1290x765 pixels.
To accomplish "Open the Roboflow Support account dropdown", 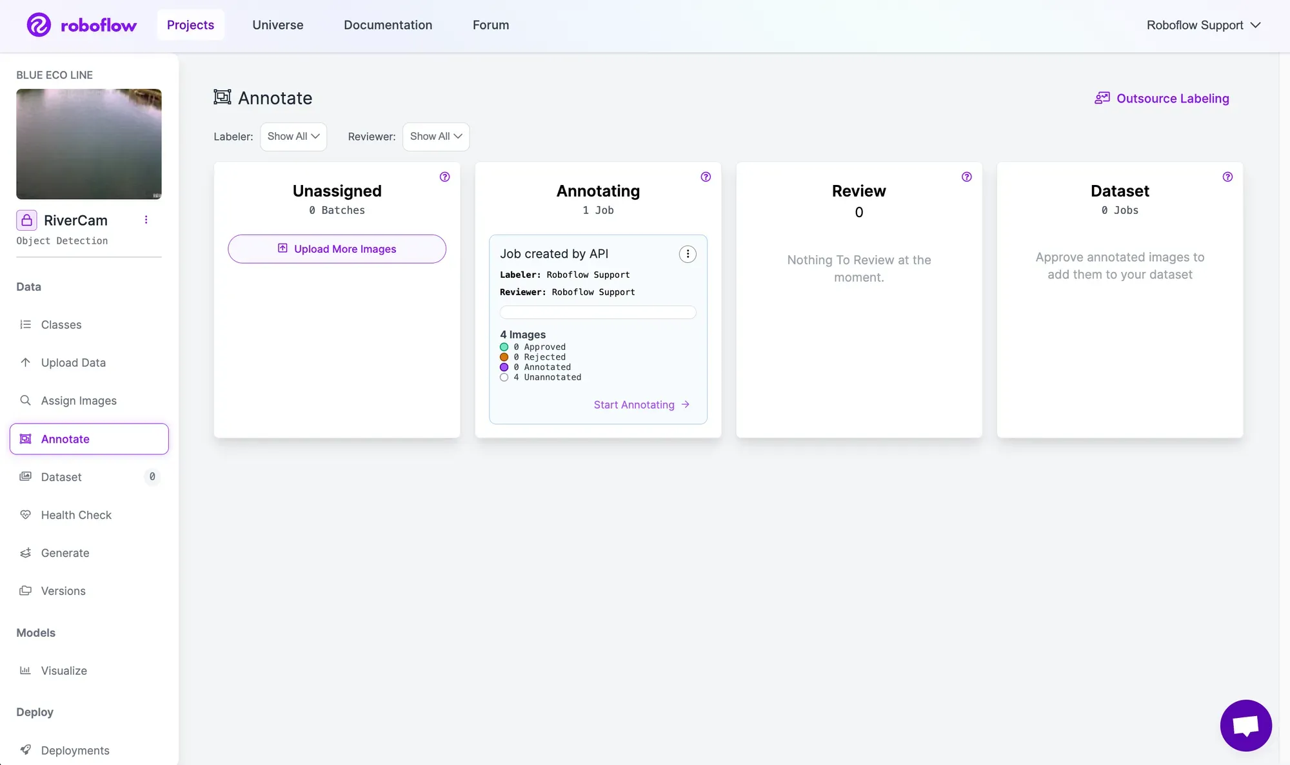I will coord(1203,25).
